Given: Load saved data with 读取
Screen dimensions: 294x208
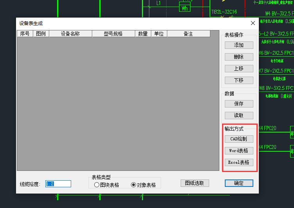Looking at the screenshot, I should [238, 115].
